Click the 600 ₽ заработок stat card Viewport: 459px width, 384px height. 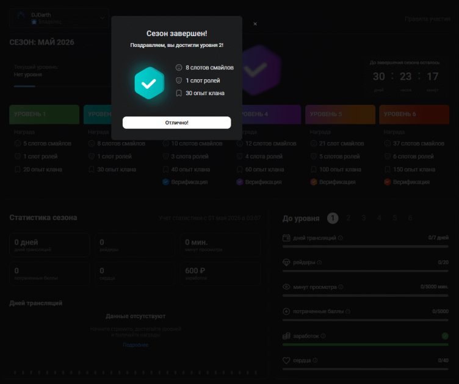220,274
